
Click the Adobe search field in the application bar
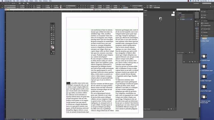click(x=207, y=3)
